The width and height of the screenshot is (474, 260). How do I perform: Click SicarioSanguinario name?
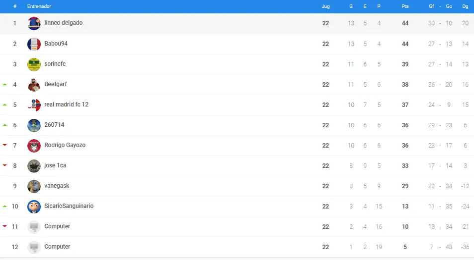pyautogui.click(x=69, y=206)
